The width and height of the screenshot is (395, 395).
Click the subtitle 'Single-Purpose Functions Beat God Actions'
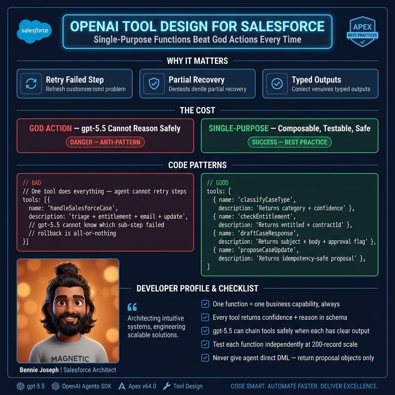tap(197, 40)
